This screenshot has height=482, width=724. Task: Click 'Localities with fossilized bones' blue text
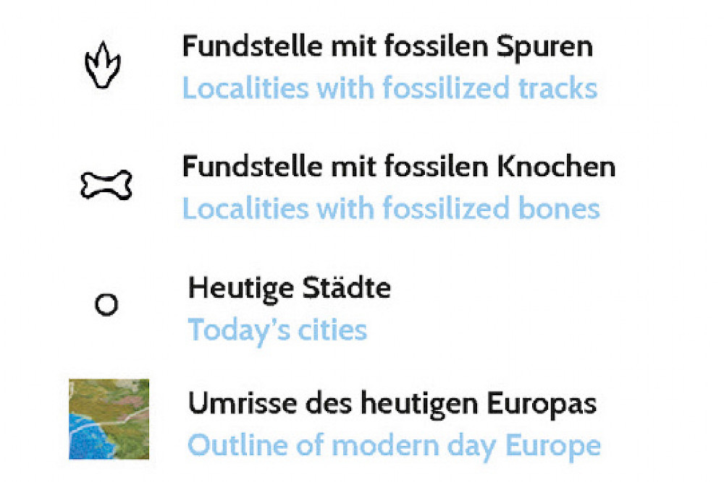[x=391, y=209]
